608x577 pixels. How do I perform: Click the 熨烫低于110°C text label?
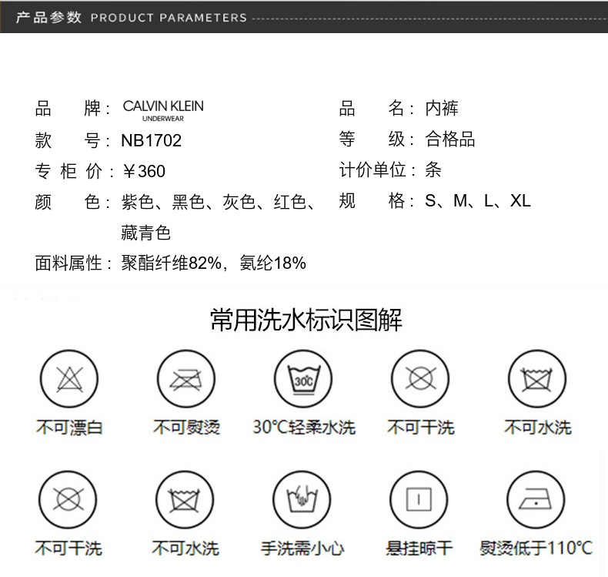(x=536, y=548)
